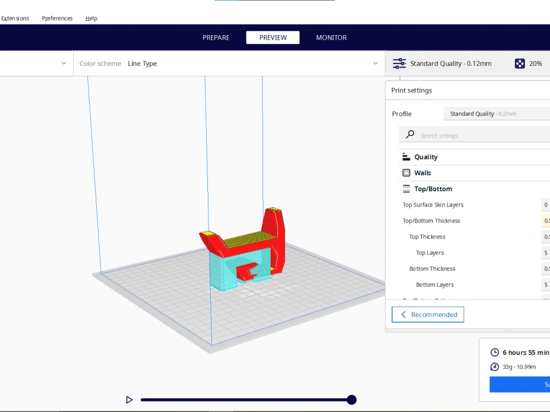This screenshot has height=412, width=550.
Task: Click the simulation path slider handle
Action: 351,400
